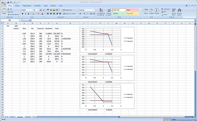
Task: Switch to the Formulas ribbon tab
Action: click(37, 6)
